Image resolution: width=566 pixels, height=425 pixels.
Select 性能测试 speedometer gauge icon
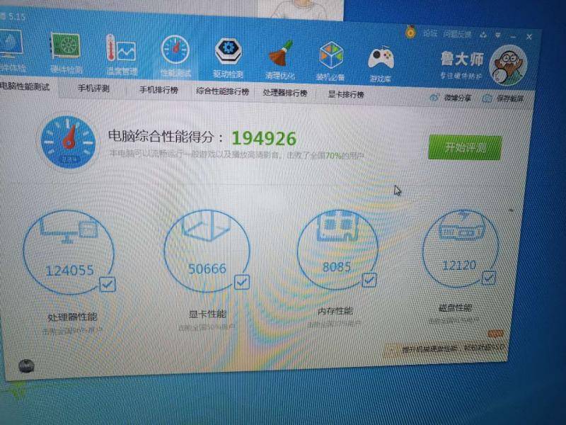(175, 49)
